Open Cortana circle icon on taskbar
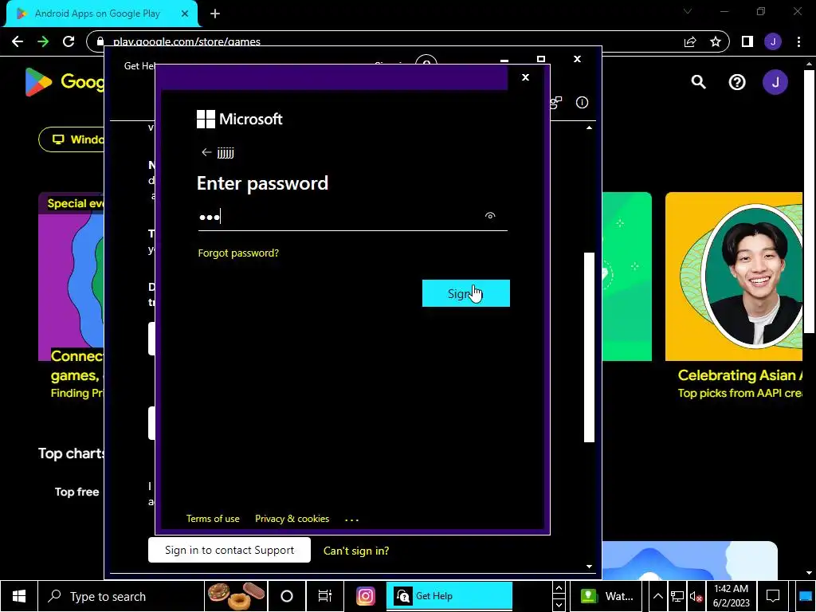816x612 pixels. [287, 596]
